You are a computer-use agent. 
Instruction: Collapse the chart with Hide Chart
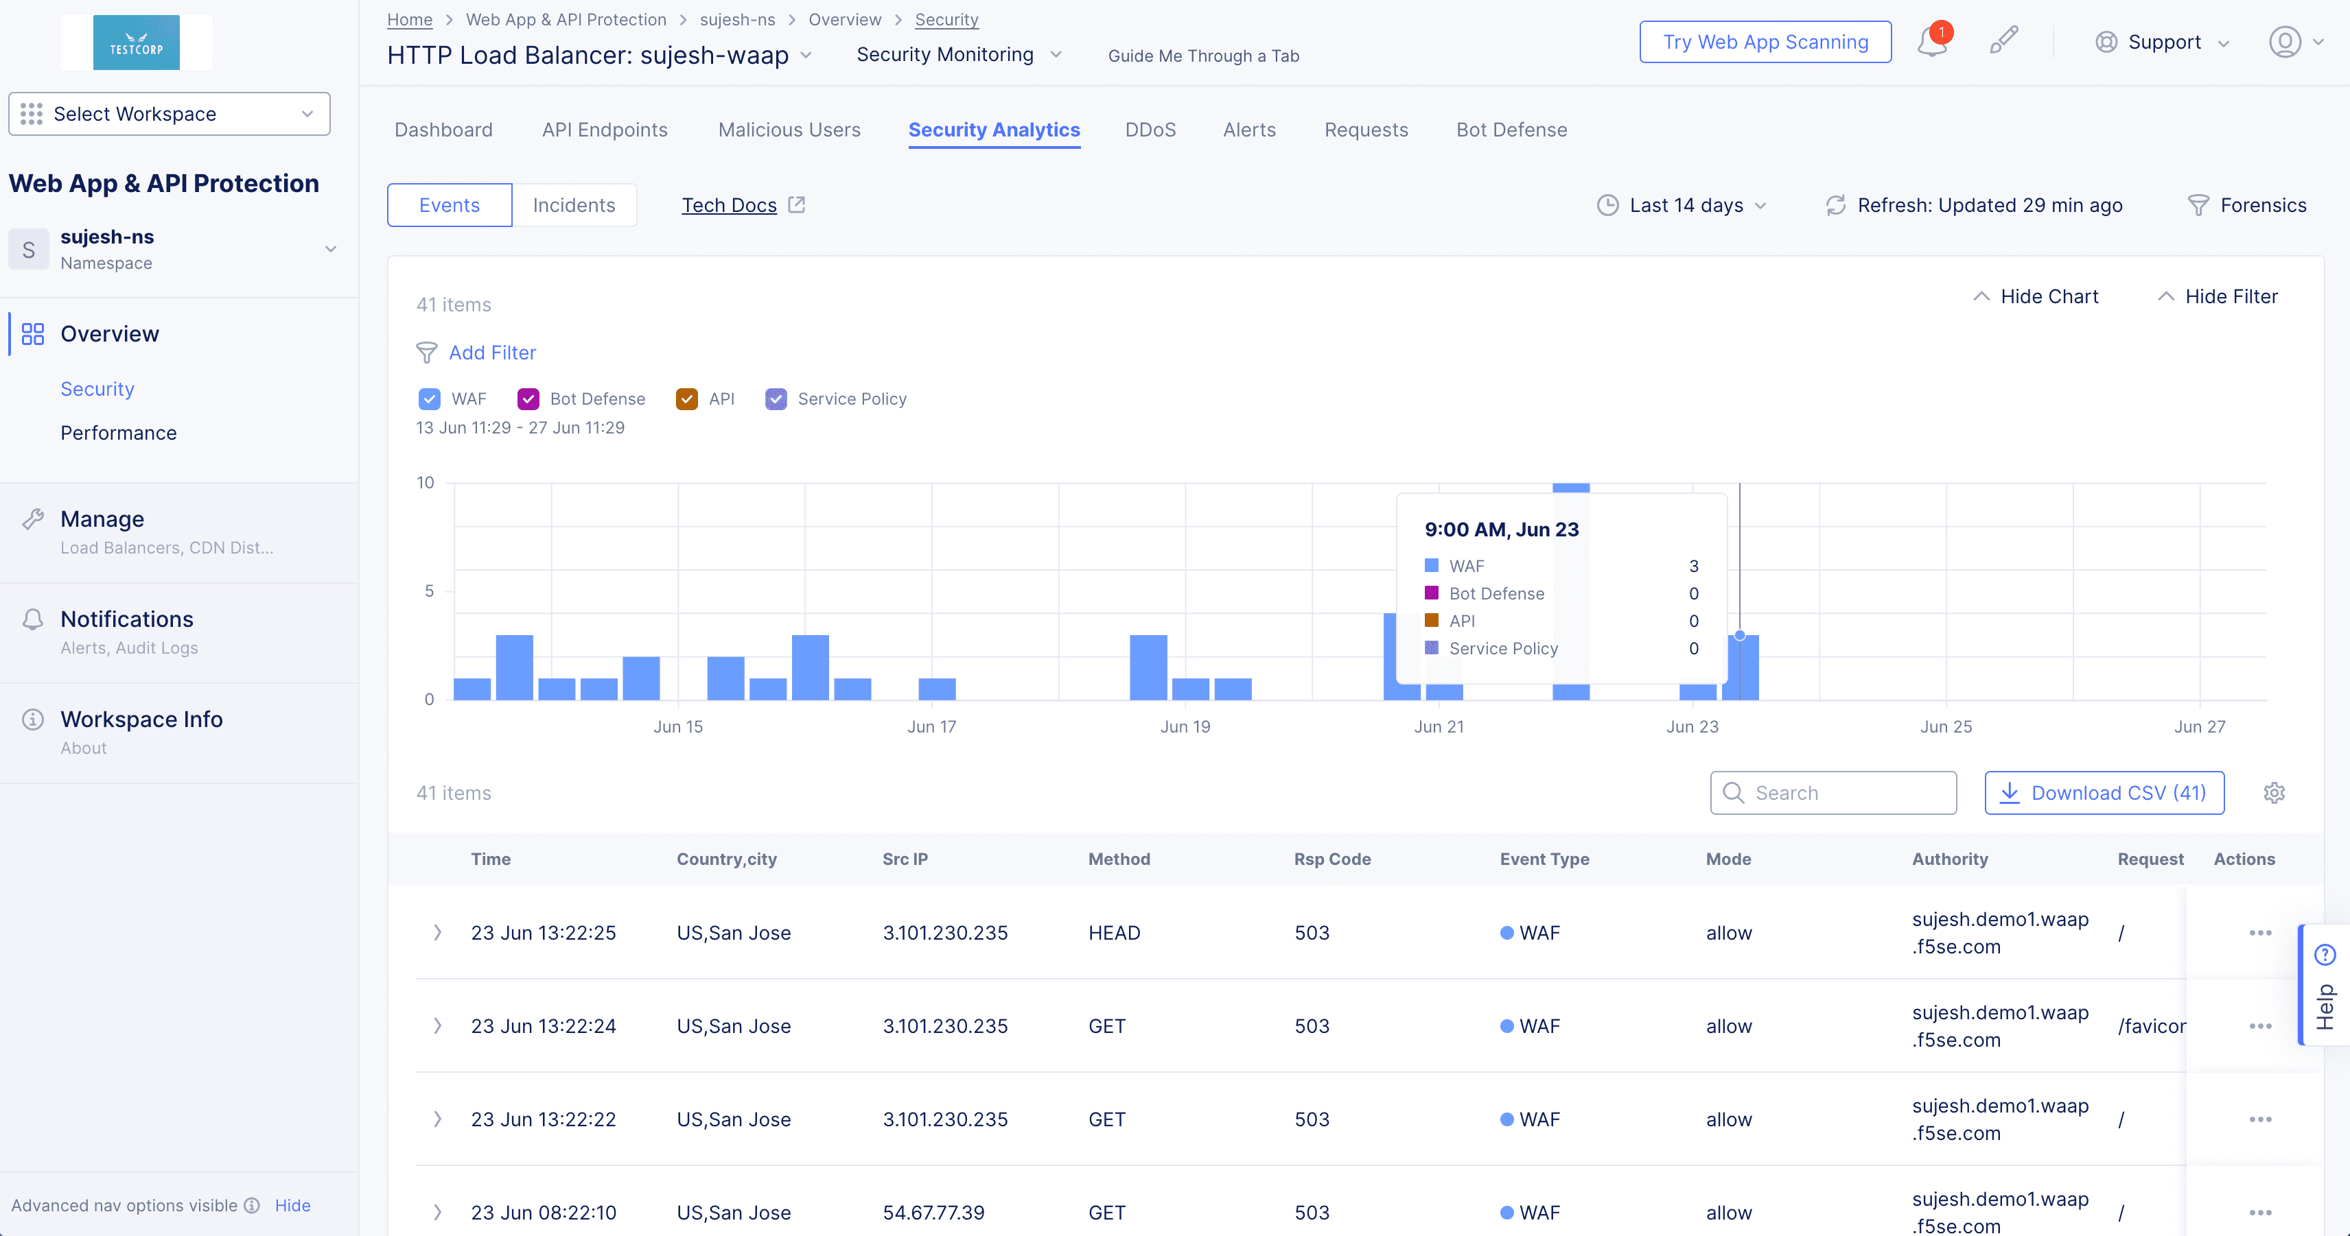(2035, 296)
